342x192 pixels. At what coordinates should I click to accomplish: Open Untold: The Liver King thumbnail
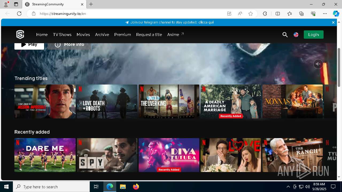(169, 101)
